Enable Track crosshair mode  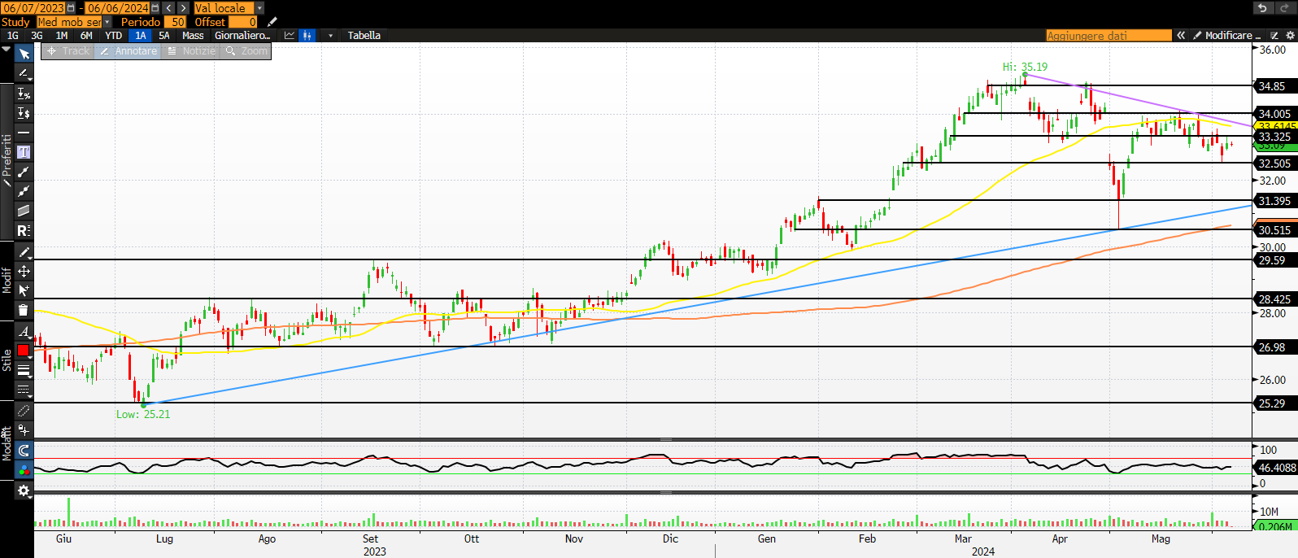click(68, 50)
